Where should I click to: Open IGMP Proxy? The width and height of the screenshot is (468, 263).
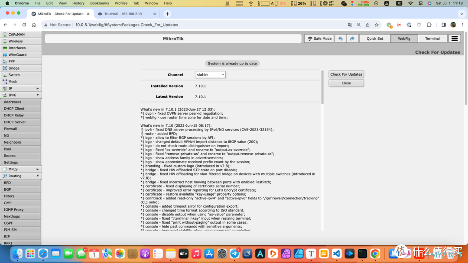point(21,210)
